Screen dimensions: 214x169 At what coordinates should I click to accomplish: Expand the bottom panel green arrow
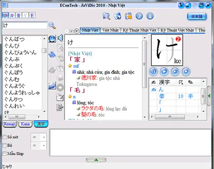(x=96, y=160)
